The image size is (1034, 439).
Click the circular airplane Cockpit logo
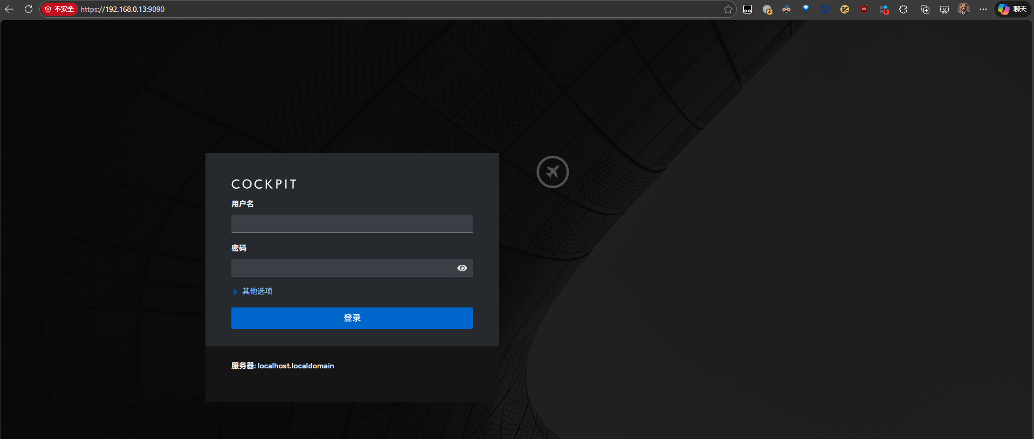552,172
